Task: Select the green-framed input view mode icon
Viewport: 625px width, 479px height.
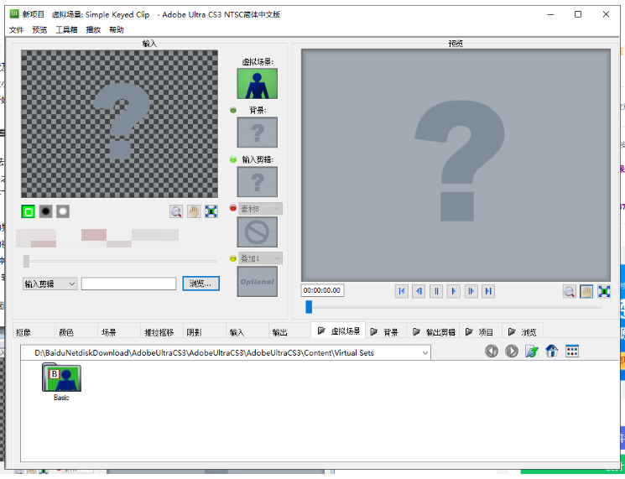Action: tap(29, 211)
